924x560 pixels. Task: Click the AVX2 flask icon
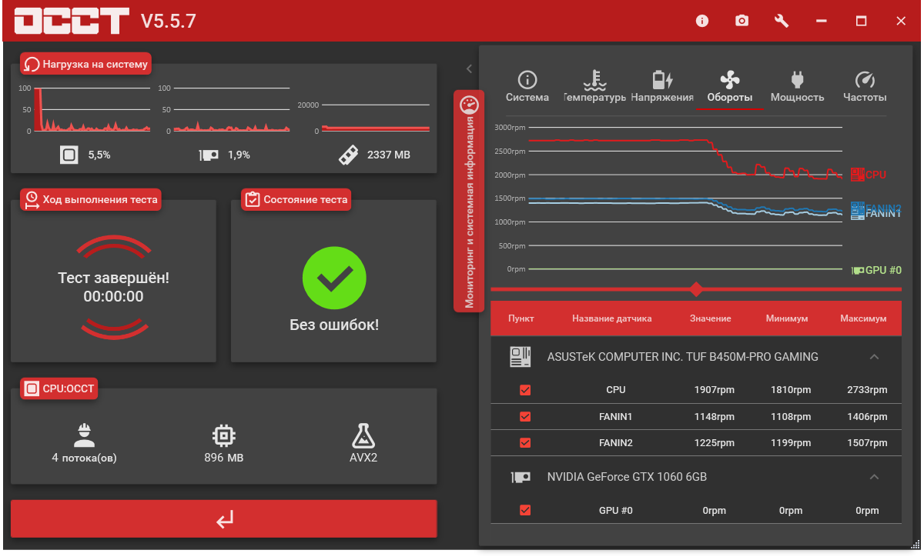pyautogui.click(x=363, y=435)
